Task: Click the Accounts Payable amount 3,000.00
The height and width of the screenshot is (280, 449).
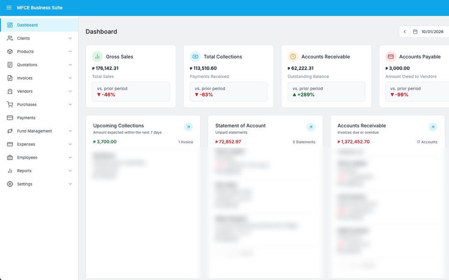Action: tap(398, 68)
